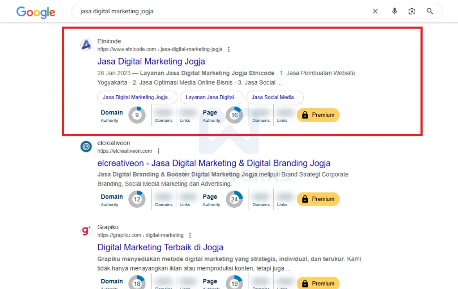Screen dimensions: 458x289
Task: Click the Grapiku site favicon
Action: point(86,231)
